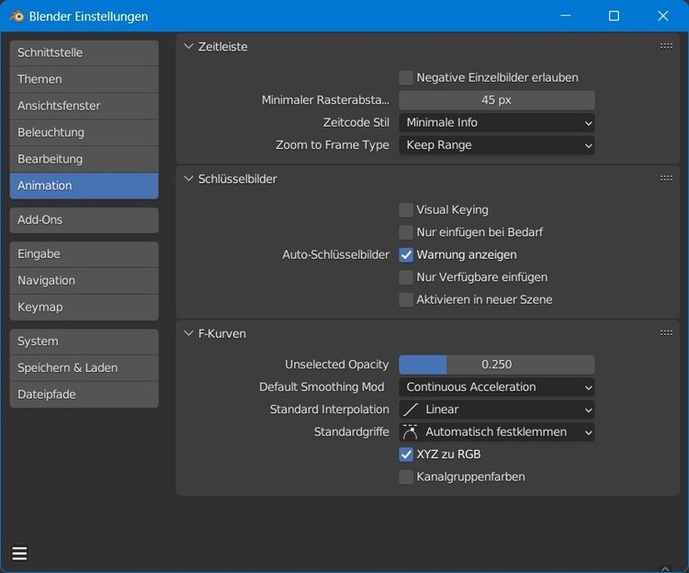Open the Keymap settings section
The image size is (689, 573).
pyautogui.click(x=84, y=307)
